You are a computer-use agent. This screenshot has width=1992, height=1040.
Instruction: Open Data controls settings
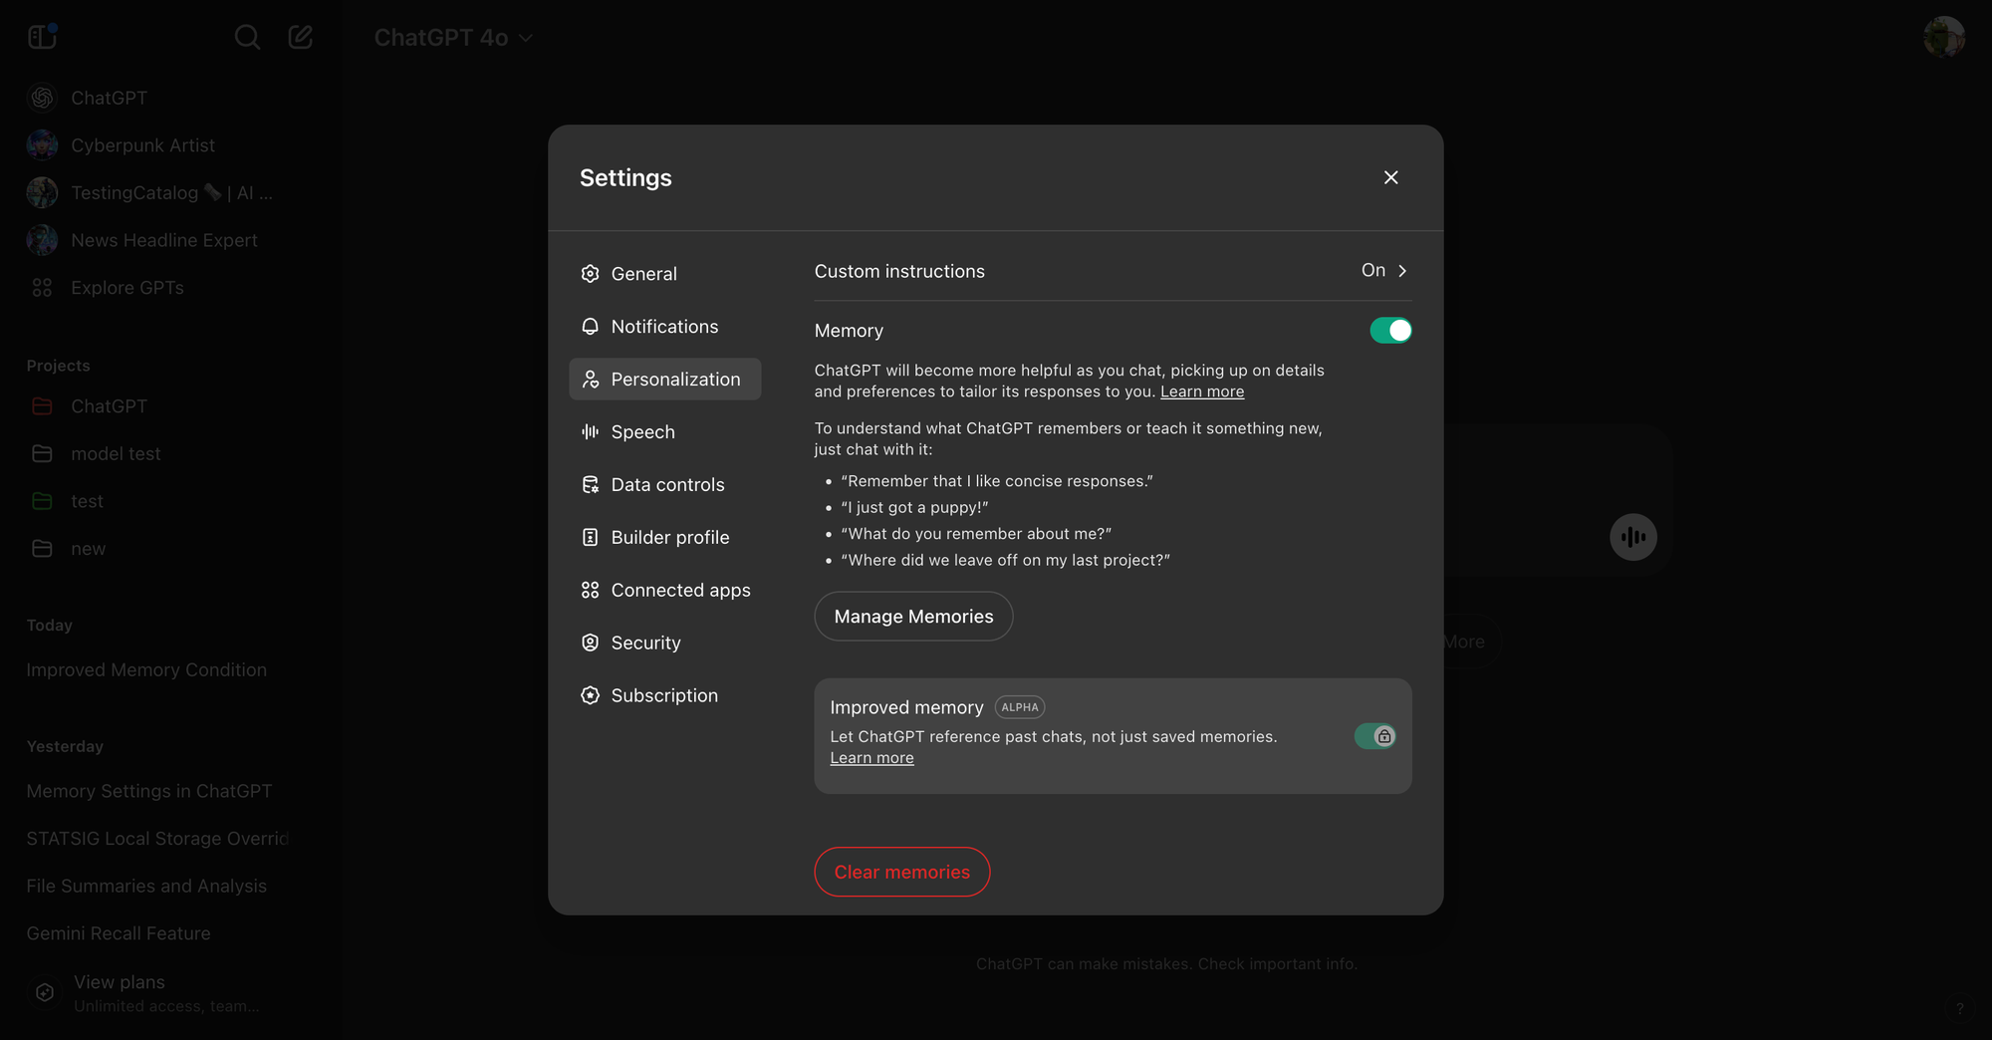(664, 484)
